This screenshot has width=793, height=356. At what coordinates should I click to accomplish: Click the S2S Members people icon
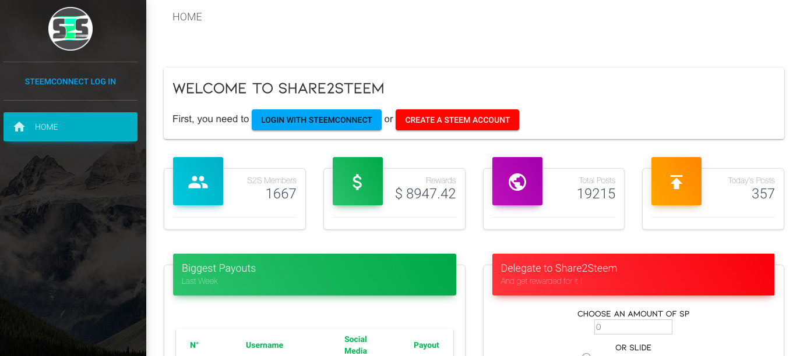(198, 181)
